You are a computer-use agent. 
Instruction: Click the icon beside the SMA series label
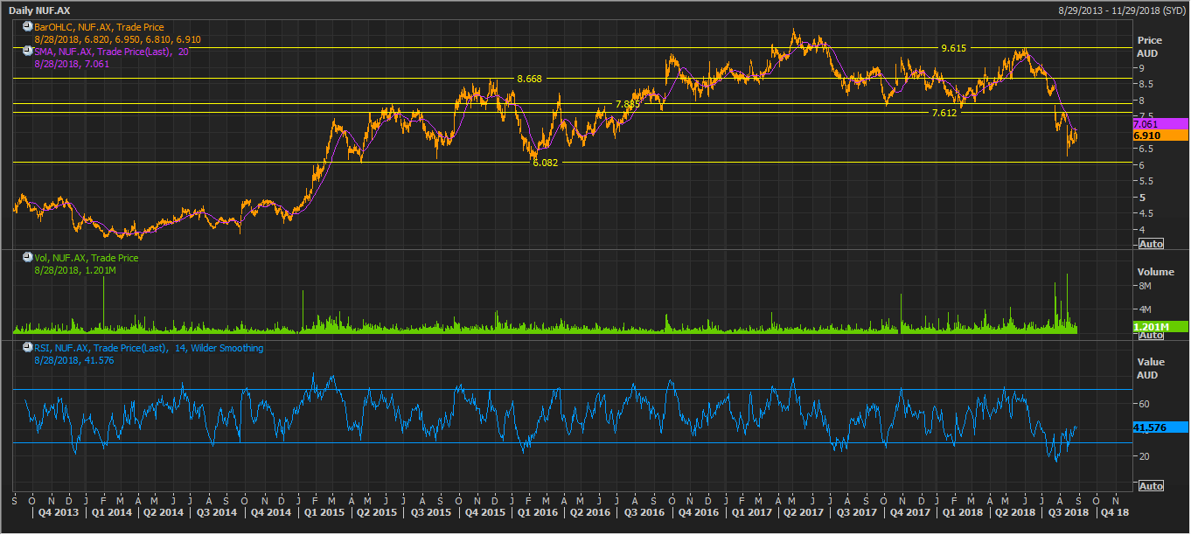tap(28, 52)
